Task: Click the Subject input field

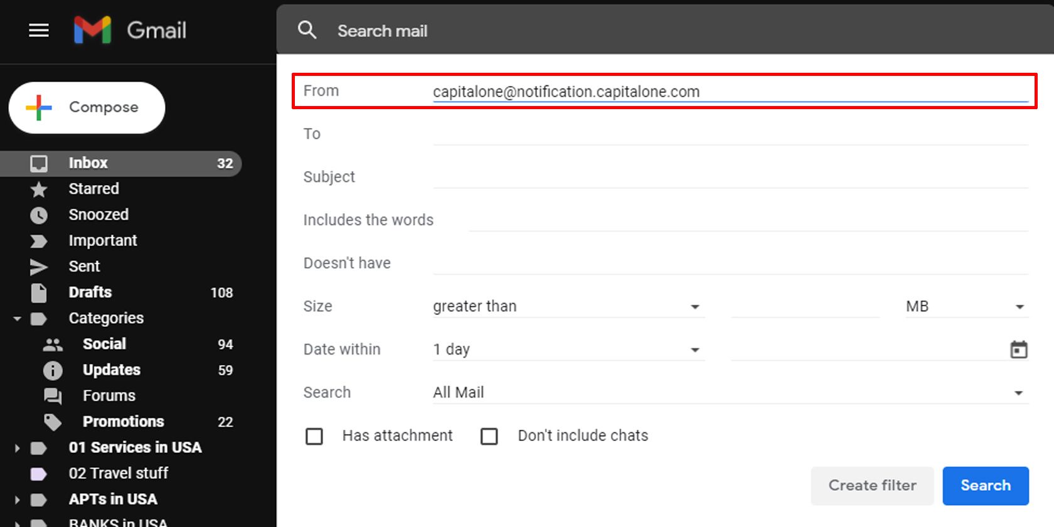Action: [x=731, y=177]
